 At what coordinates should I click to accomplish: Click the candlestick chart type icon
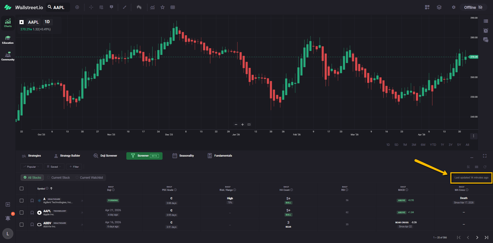(139, 7)
